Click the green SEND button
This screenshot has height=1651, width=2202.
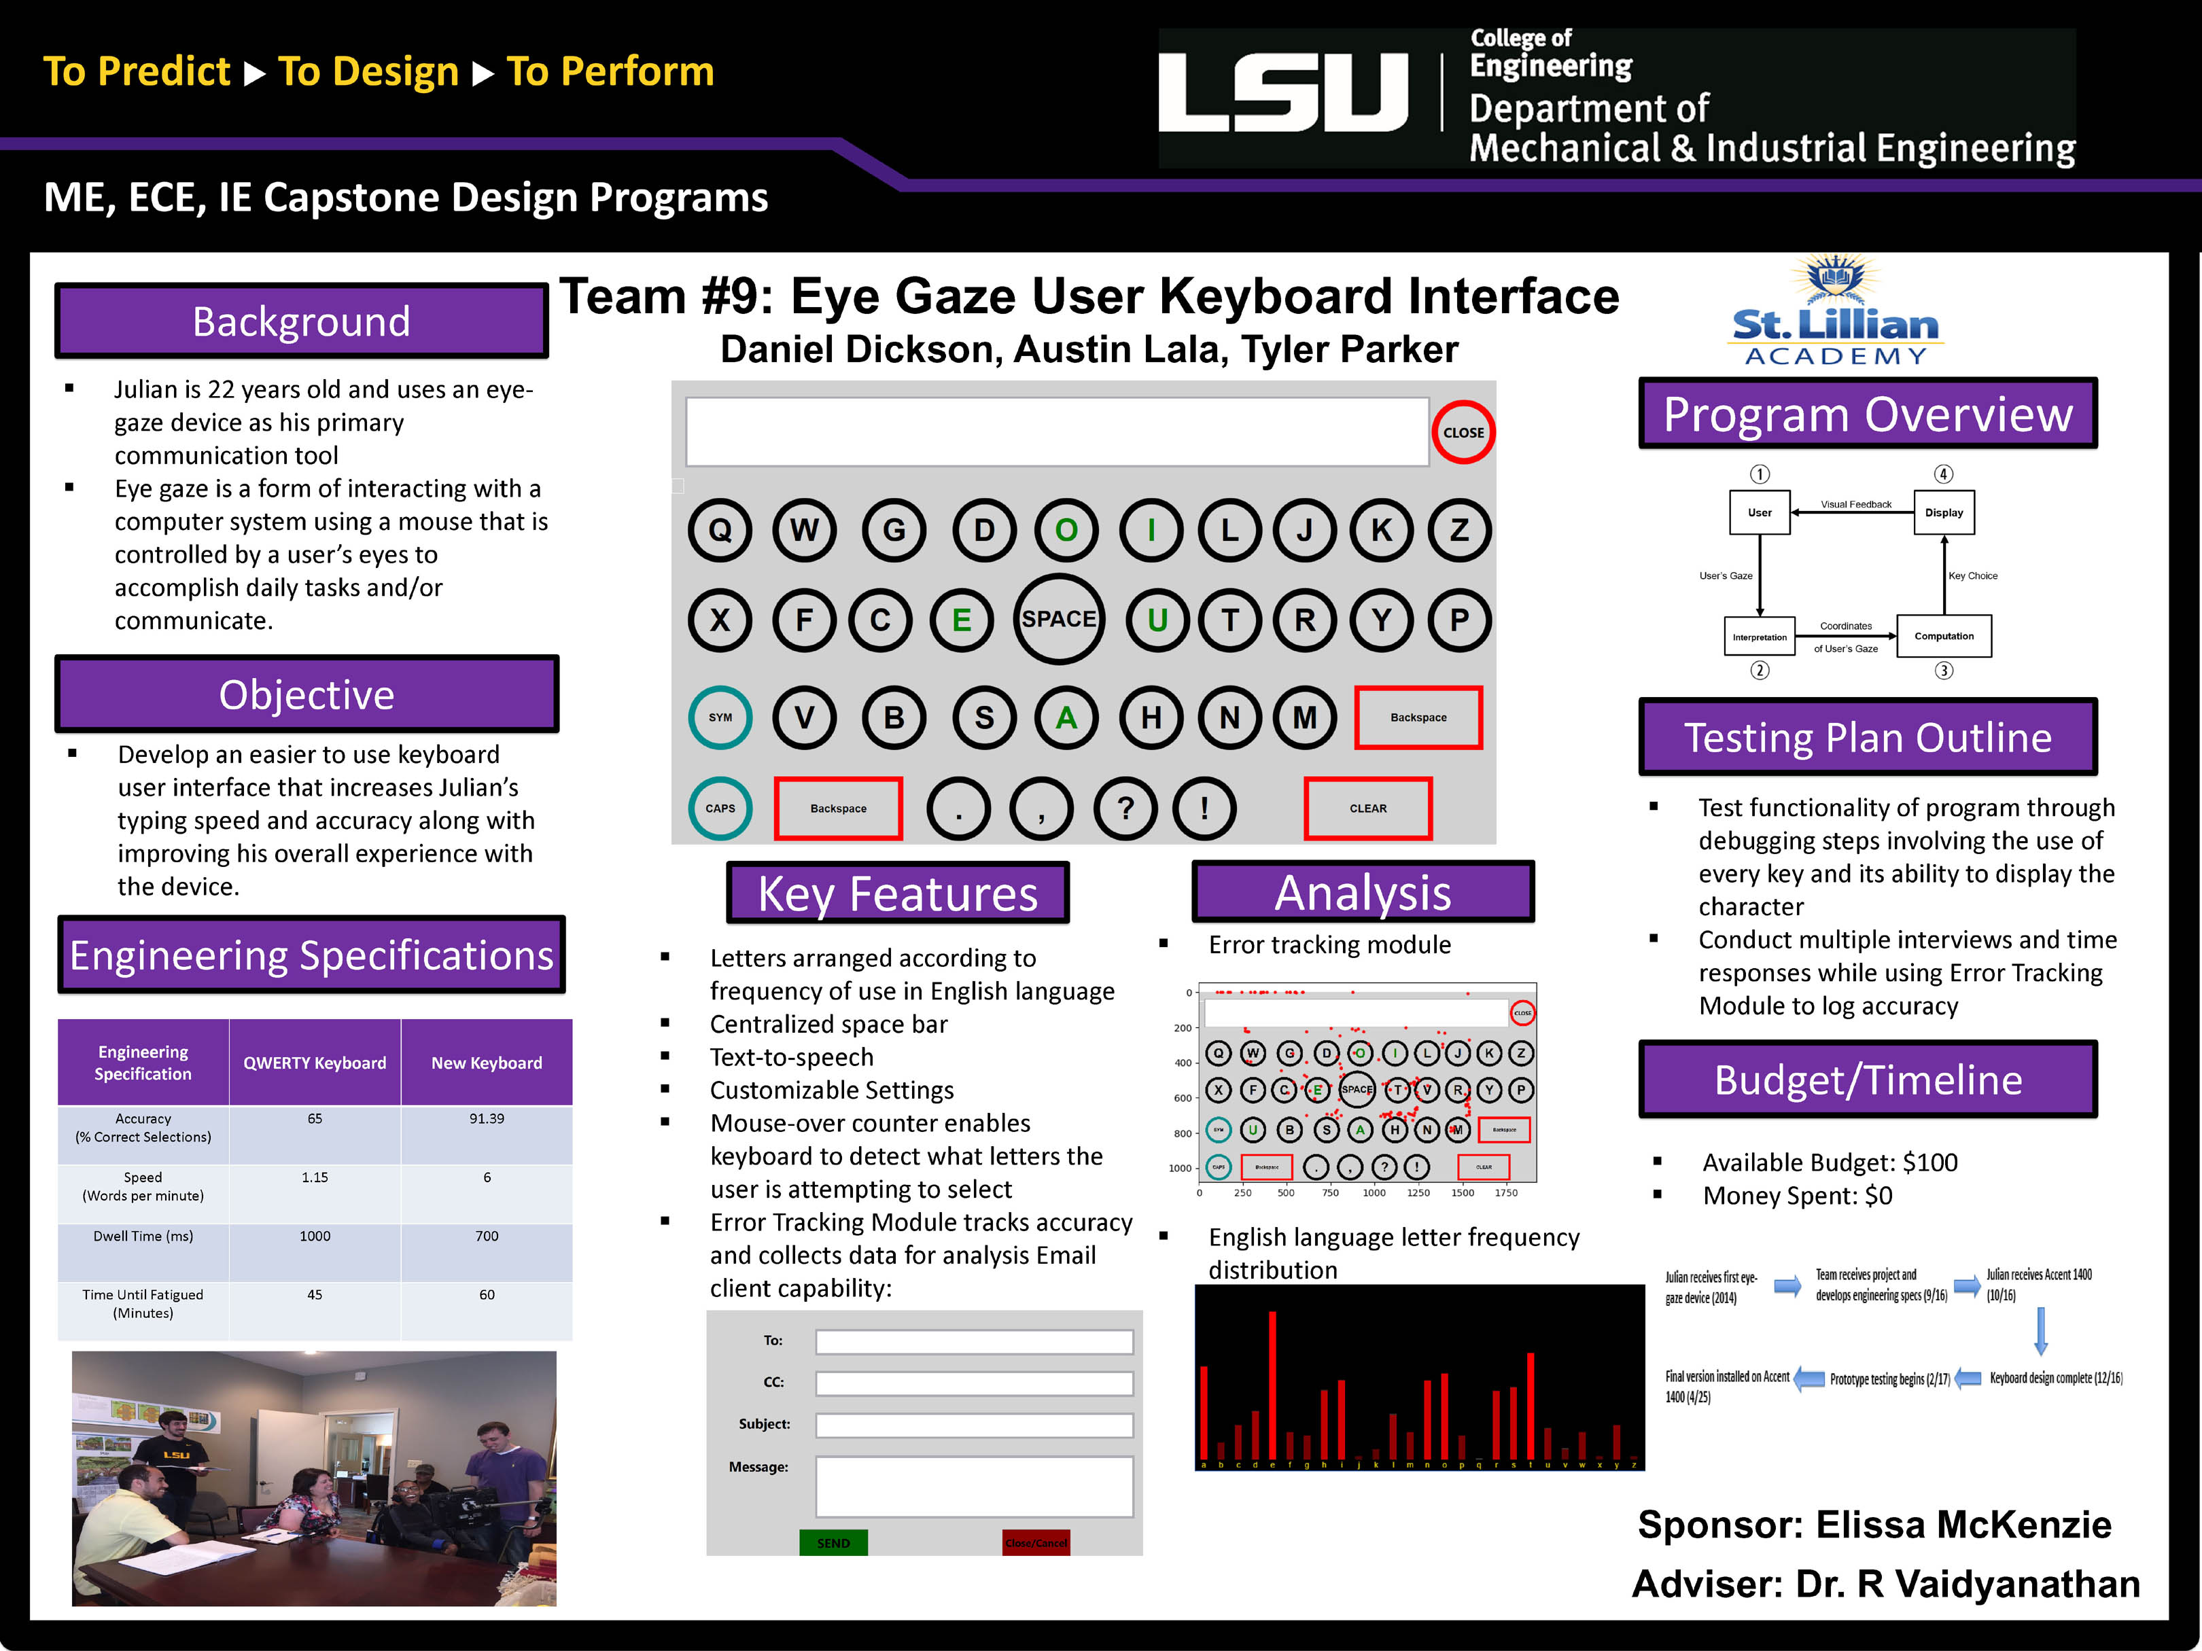pos(833,1542)
